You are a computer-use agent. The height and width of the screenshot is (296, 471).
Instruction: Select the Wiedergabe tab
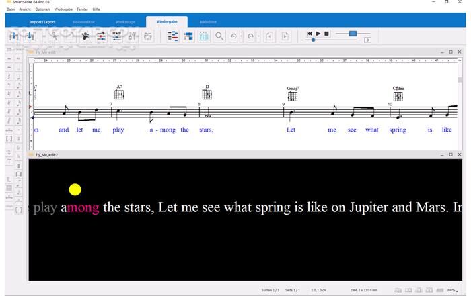(167, 22)
